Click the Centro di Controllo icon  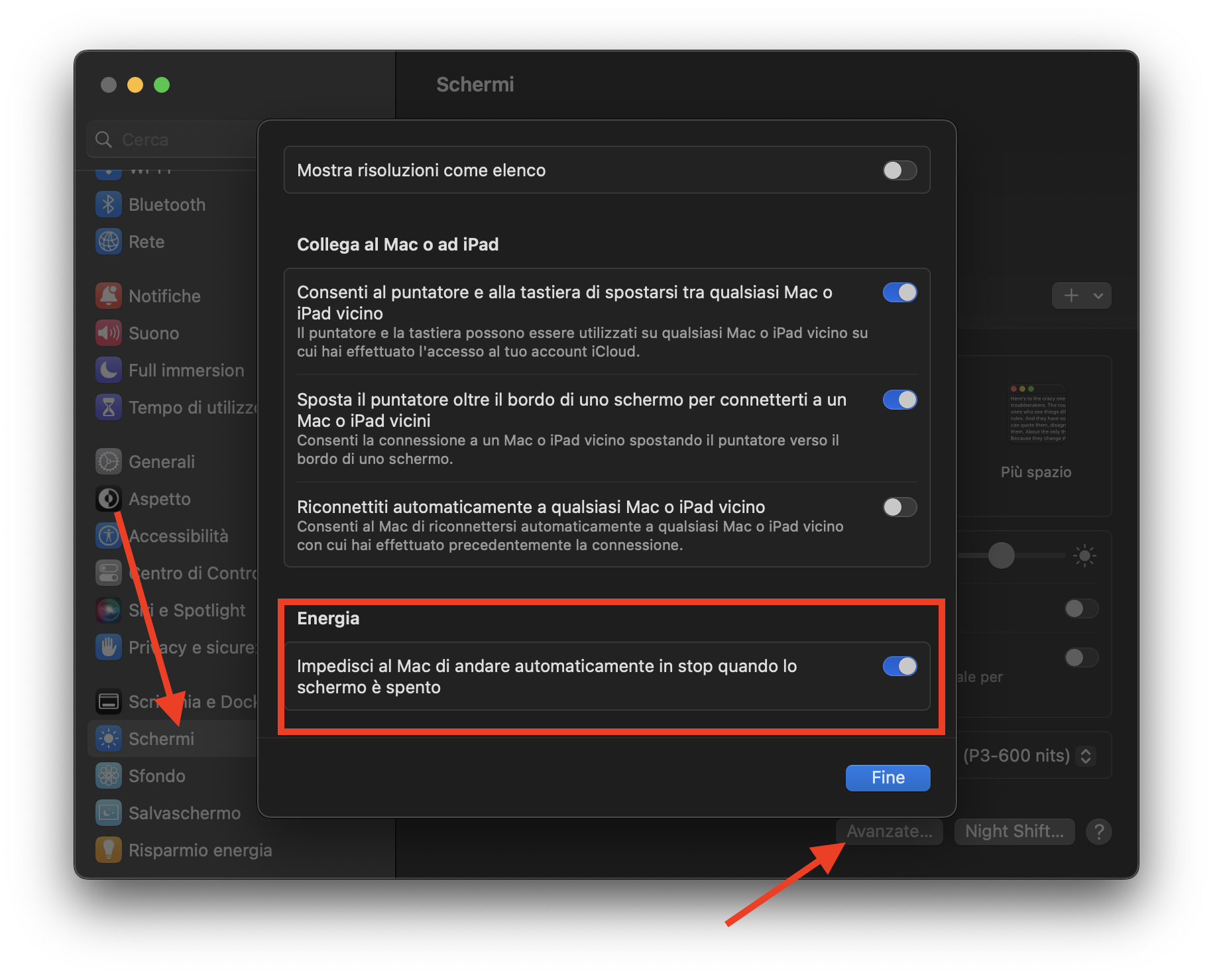109,573
